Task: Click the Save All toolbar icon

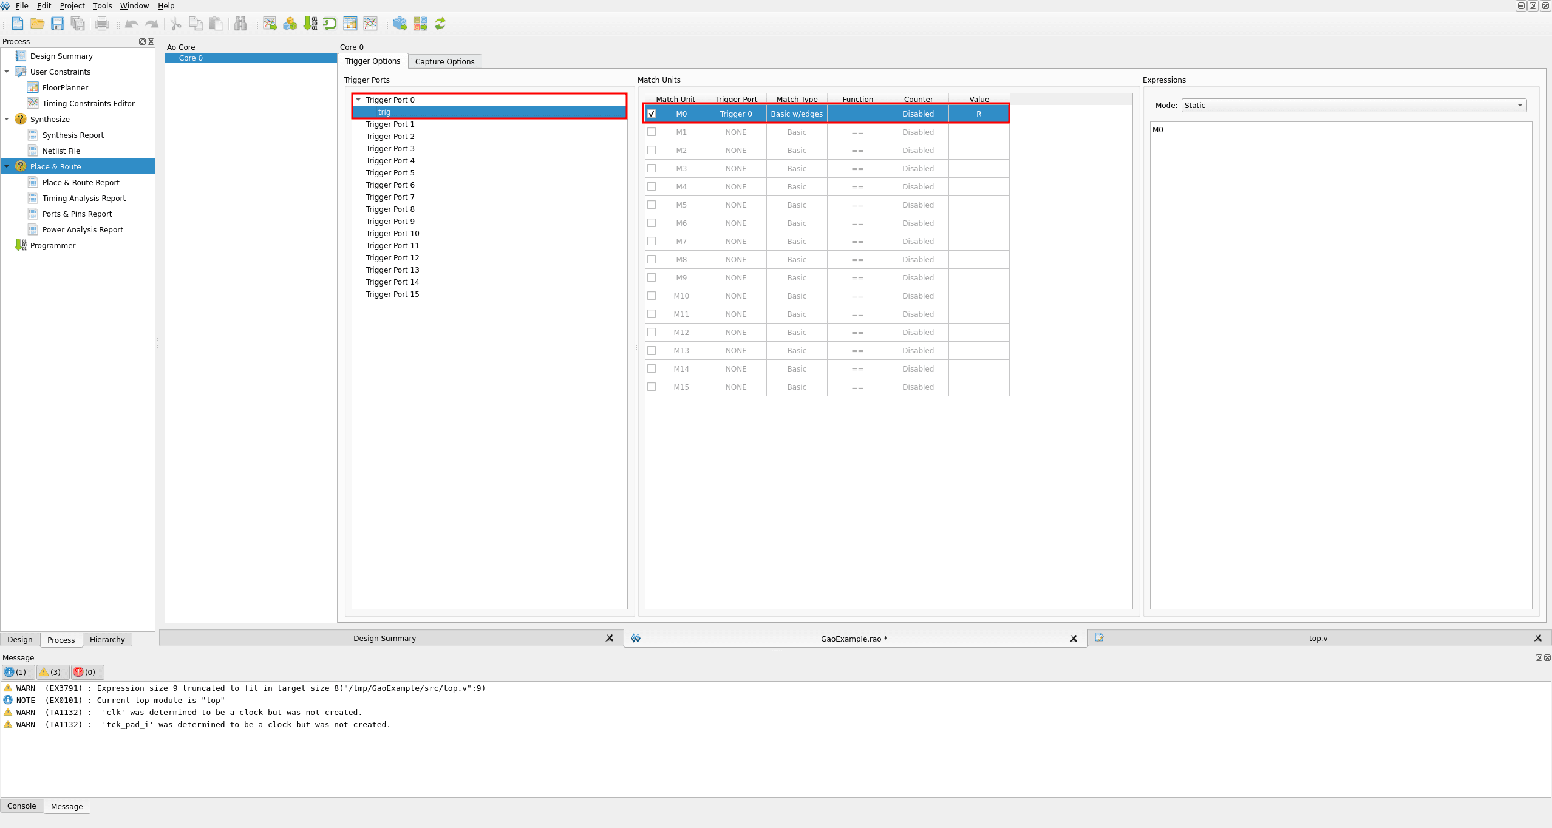Action: tap(78, 24)
